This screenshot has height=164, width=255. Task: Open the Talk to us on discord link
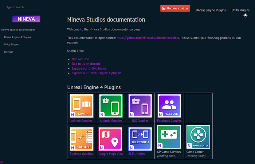click(x=86, y=64)
